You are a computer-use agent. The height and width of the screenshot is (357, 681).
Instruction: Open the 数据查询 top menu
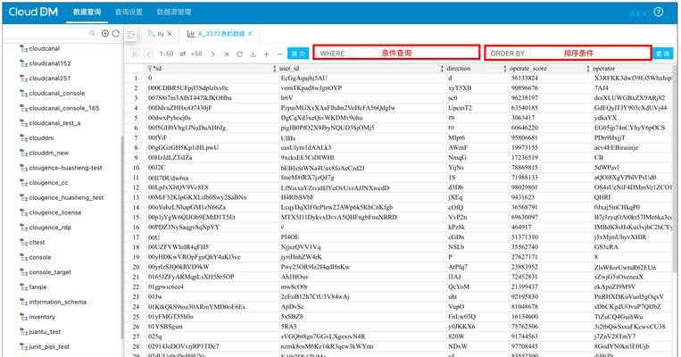pos(87,12)
